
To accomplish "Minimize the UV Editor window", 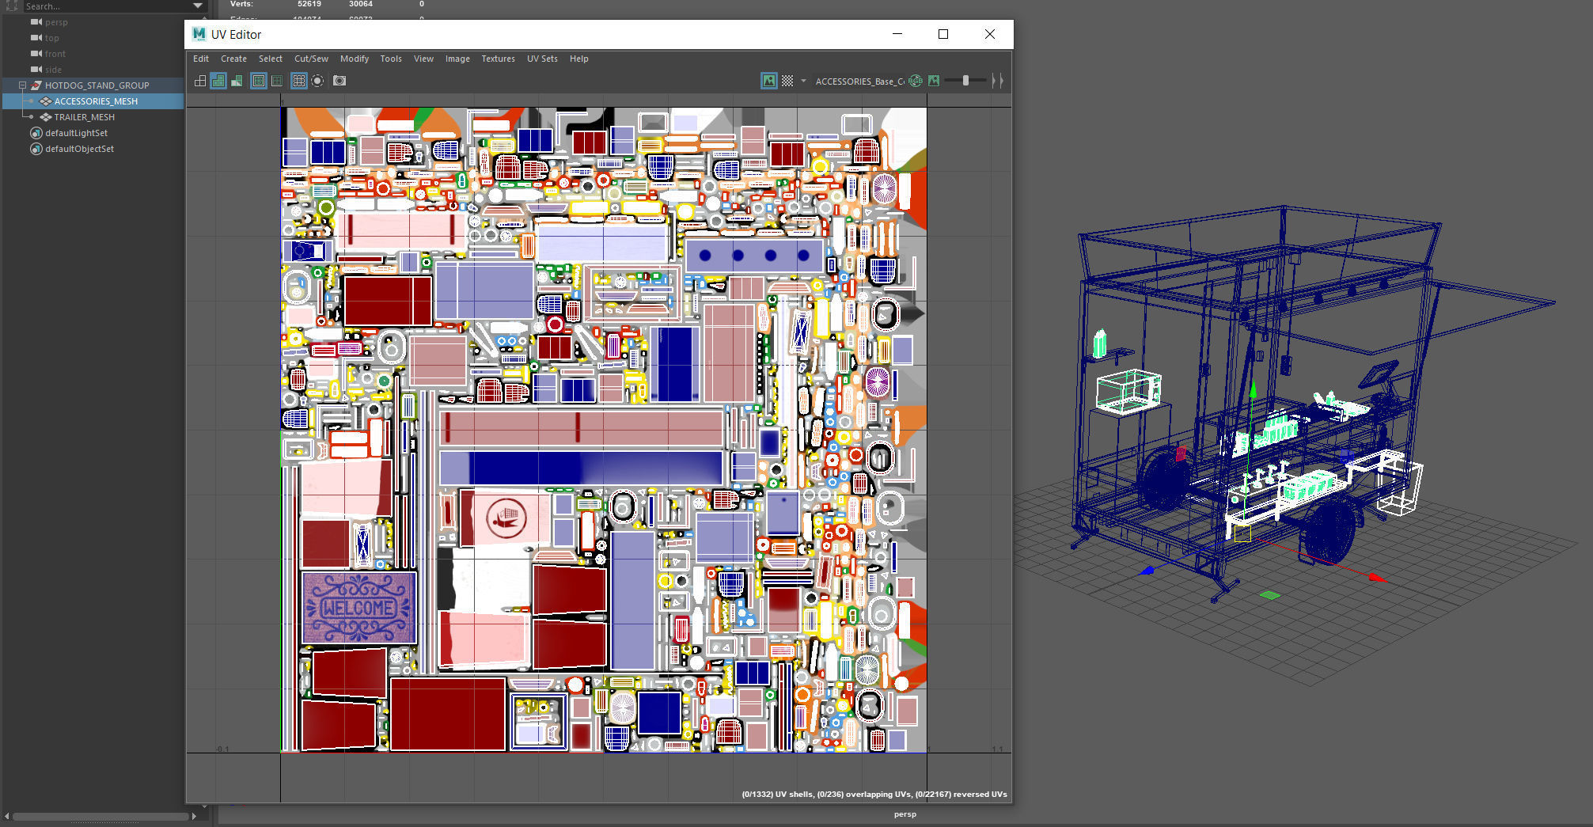I will (x=897, y=34).
